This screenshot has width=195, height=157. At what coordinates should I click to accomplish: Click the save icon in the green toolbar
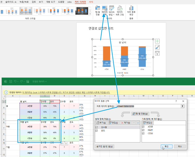(11, 81)
